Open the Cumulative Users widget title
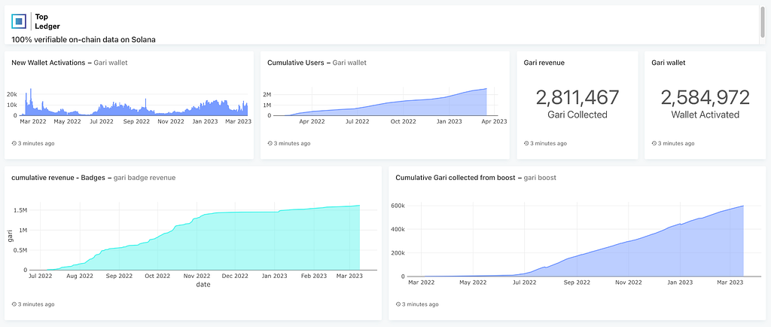The height and width of the screenshot is (327, 771). click(295, 63)
